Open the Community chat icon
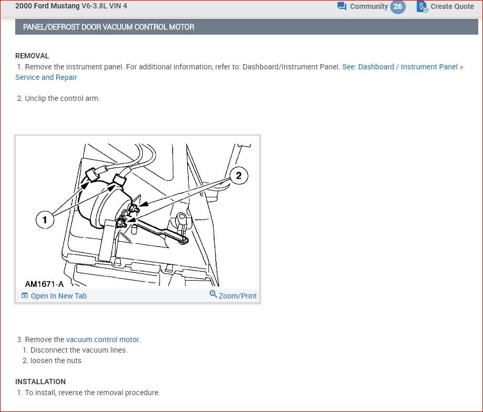This screenshot has width=483, height=412. pyautogui.click(x=342, y=6)
